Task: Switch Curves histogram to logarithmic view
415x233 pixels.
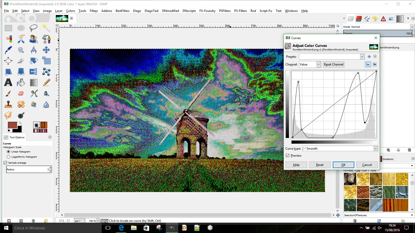Action: pyautogui.click(x=375, y=64)
